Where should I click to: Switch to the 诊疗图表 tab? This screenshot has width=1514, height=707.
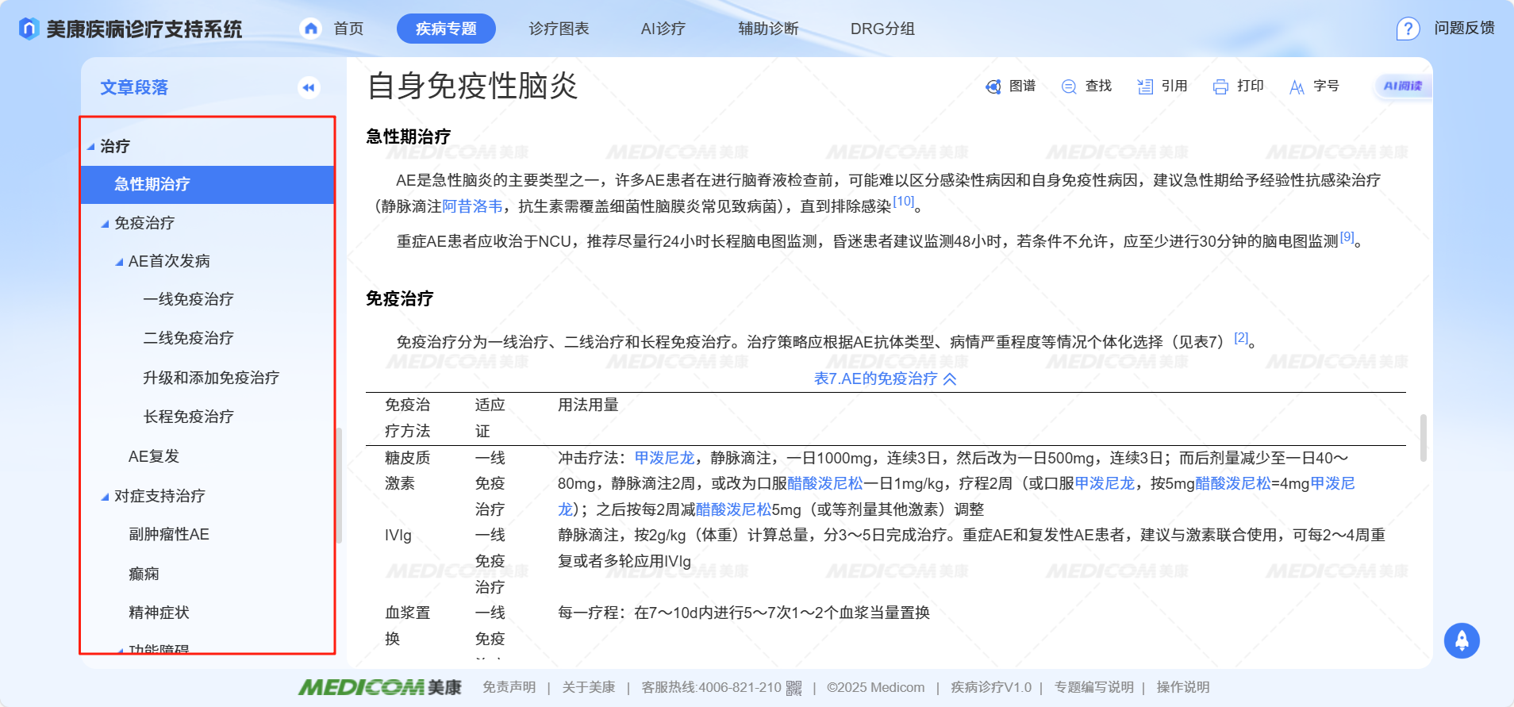pos(559,29)
